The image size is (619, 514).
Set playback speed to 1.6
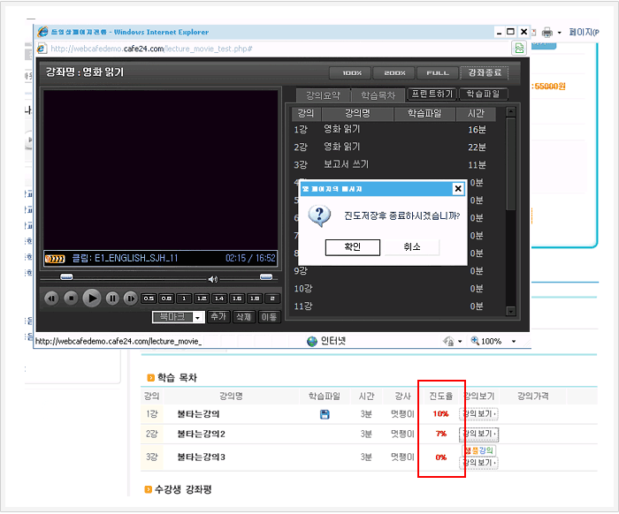(237, 299)
